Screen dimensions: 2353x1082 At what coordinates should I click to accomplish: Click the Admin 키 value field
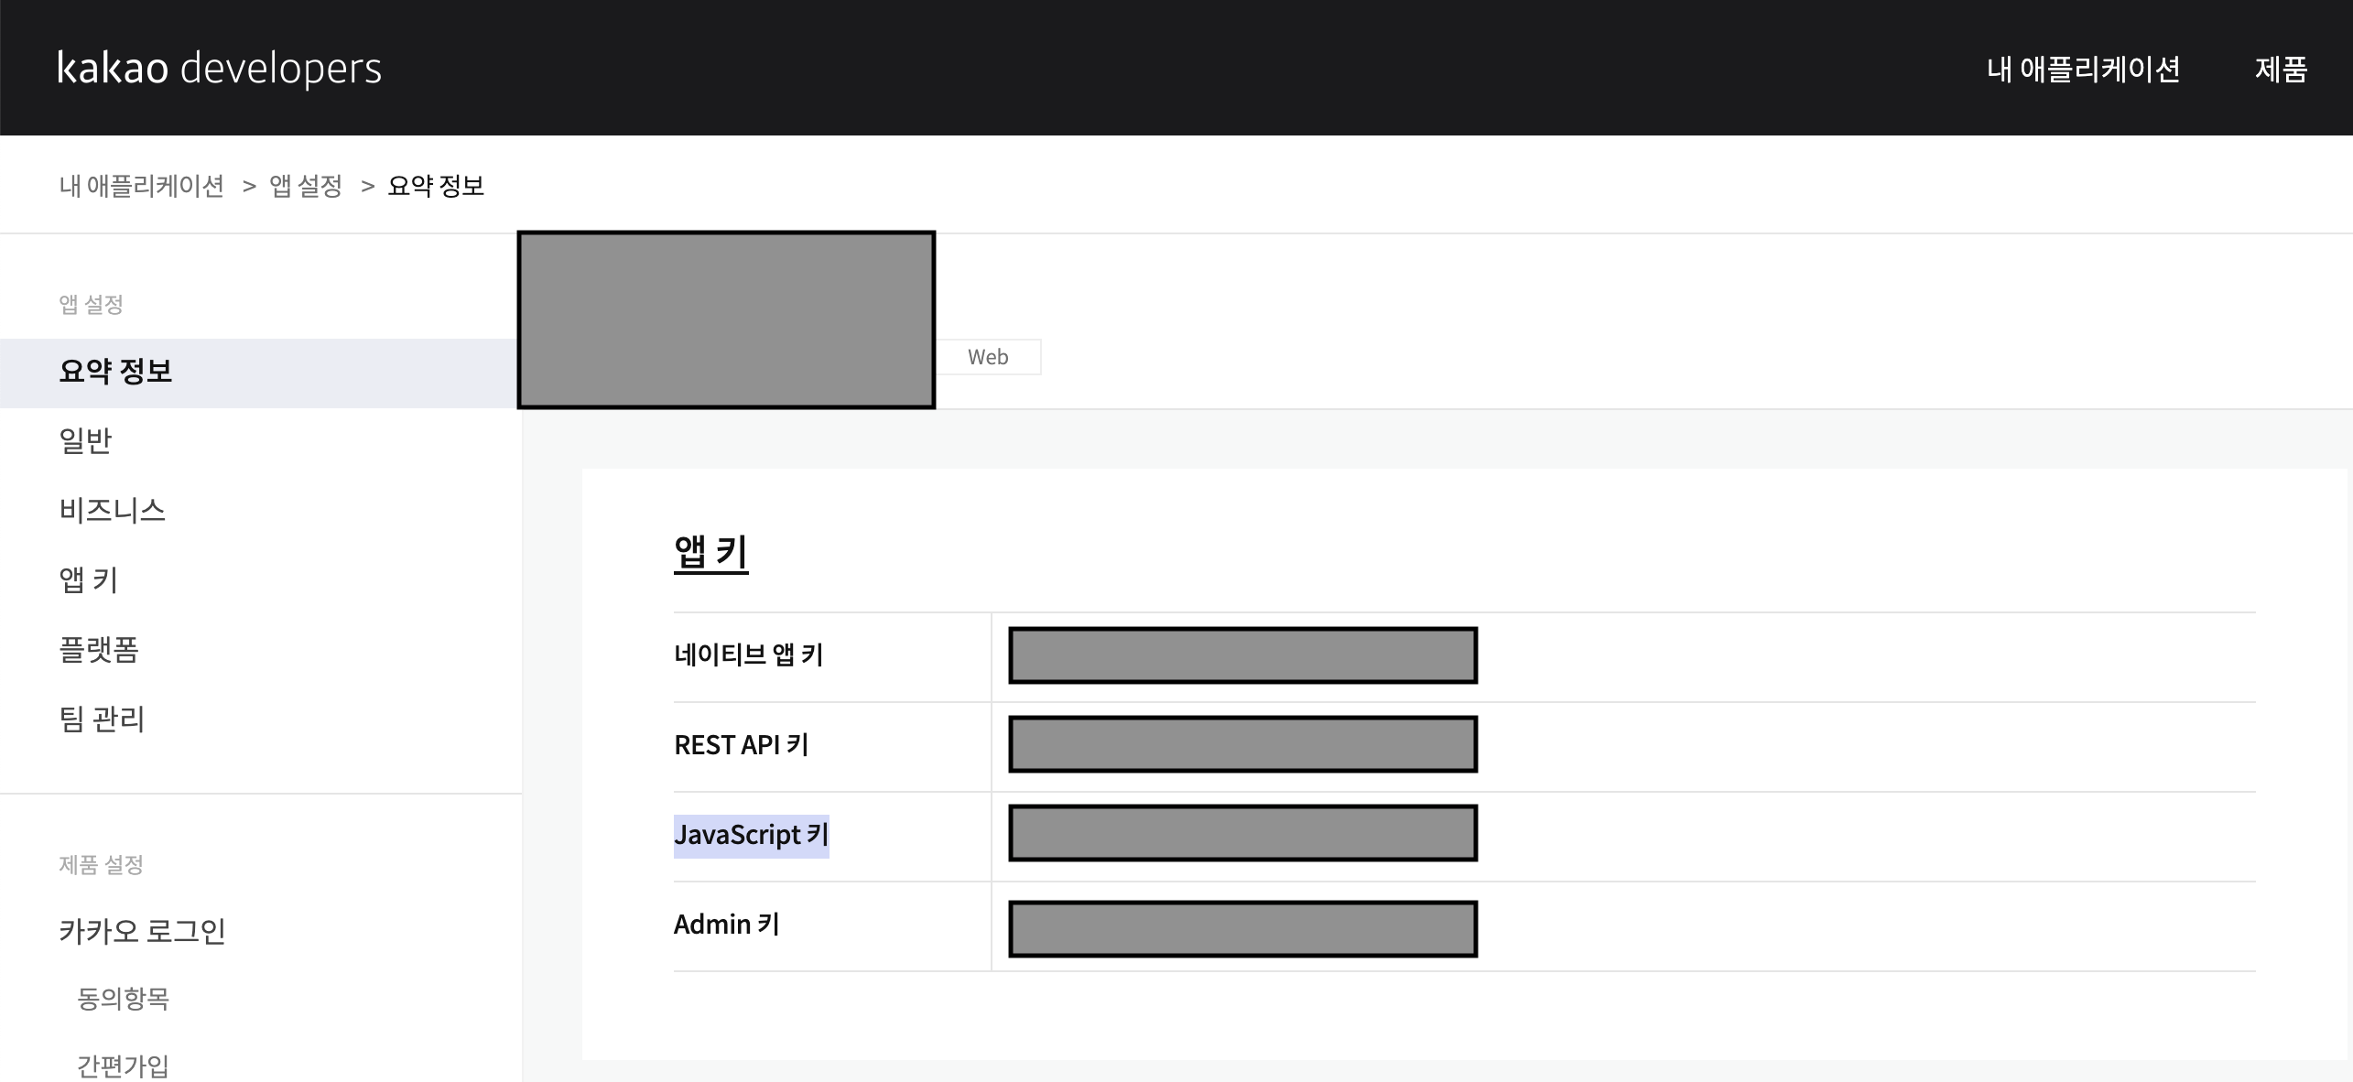click(1242, 929)
